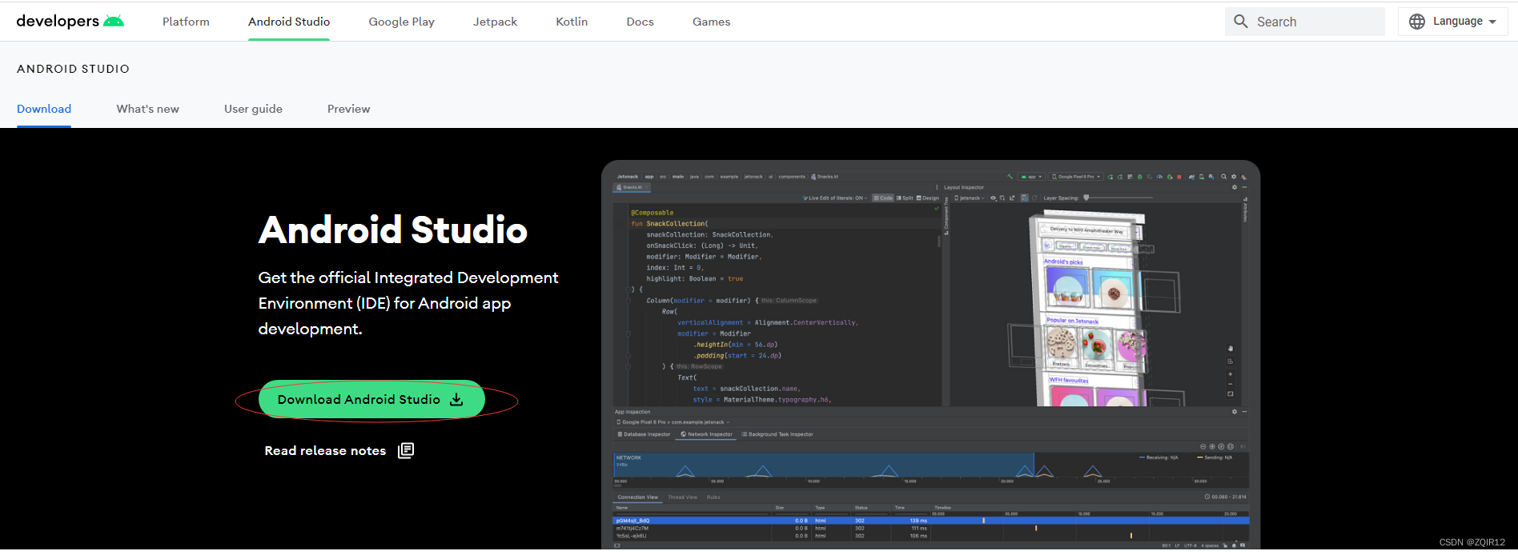This screenshot has height=555, width=1518.
Task: Open the jetsnack process dropdown in Layout Inspector
Action: [x=970, y=198]
